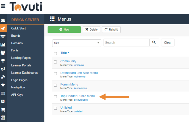Screen dimensions: 189x122
Task: Open the dashboard gauge icon in the sidebar
Action: tap(3, 21)
